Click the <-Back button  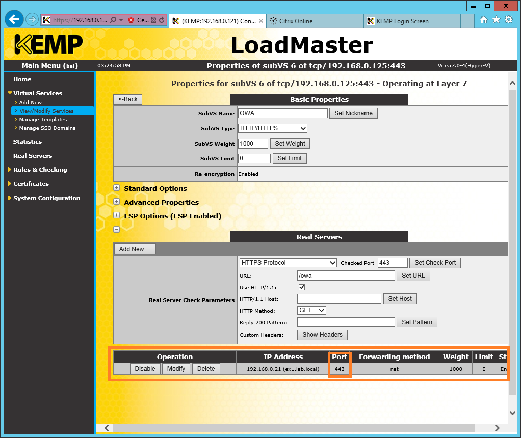pyautogui.click(x=127, y=99)
